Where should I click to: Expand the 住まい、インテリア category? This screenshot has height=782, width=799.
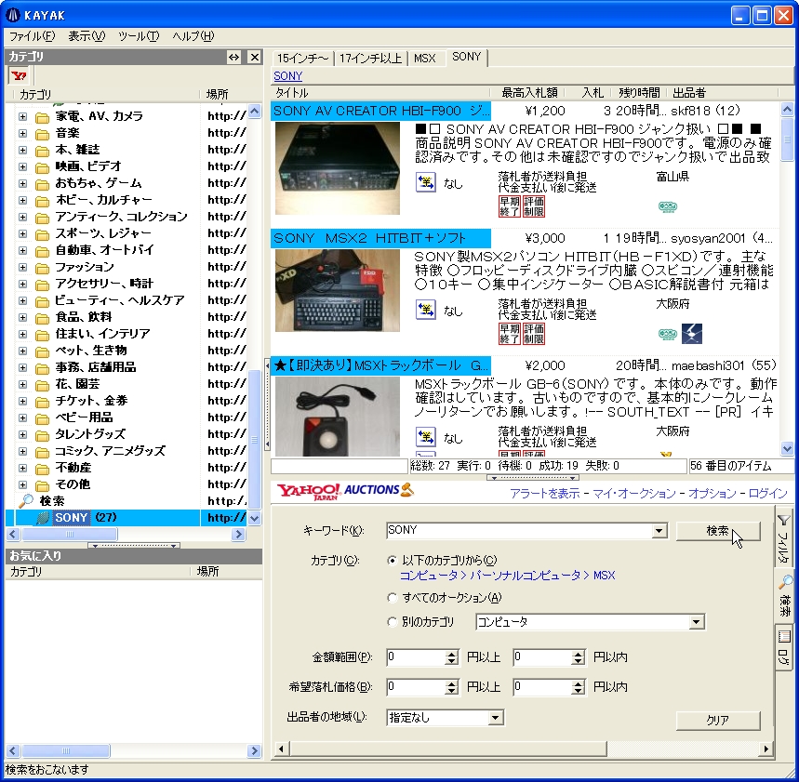pos(22,334)
